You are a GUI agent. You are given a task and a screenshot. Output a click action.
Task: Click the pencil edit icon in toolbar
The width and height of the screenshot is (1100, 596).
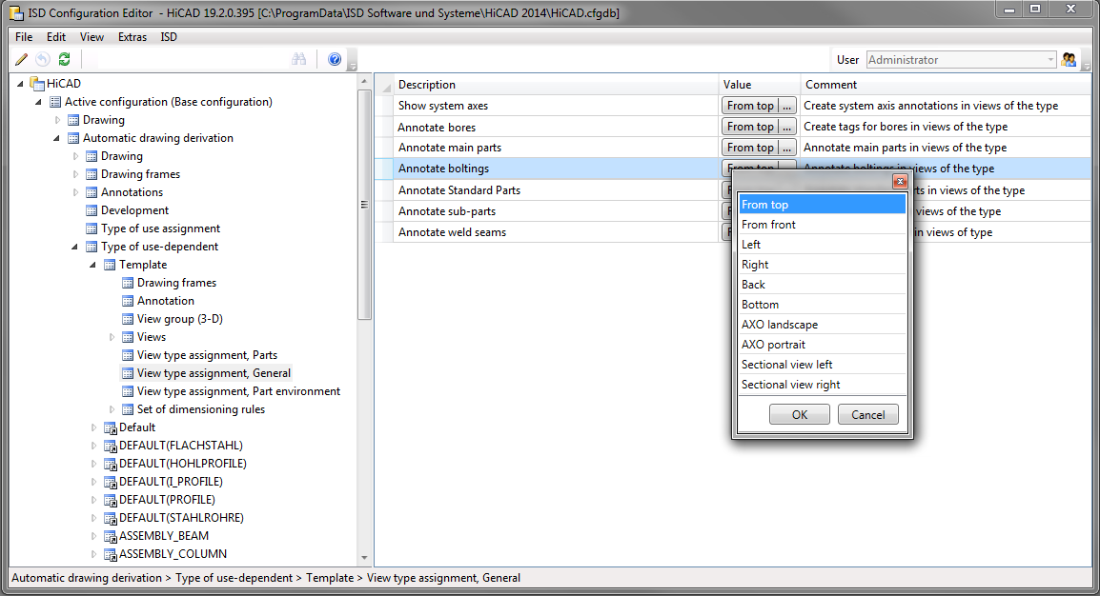point(22,59)
